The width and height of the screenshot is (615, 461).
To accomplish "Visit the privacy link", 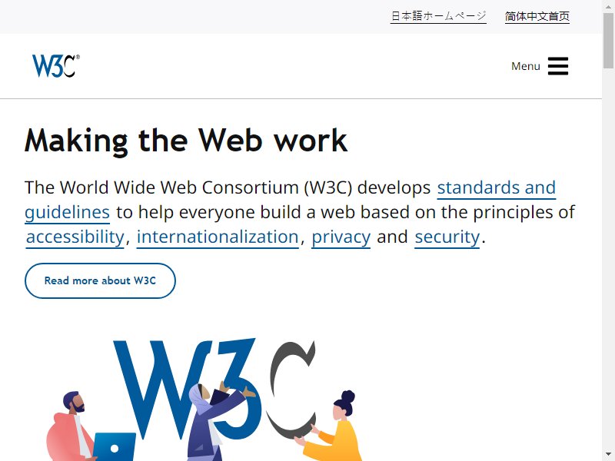I will 341,237.
